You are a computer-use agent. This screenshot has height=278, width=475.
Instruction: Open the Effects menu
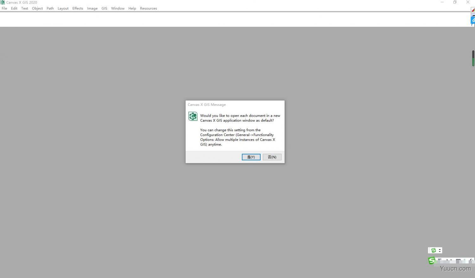pyautogui.click(x=78, y=8)
